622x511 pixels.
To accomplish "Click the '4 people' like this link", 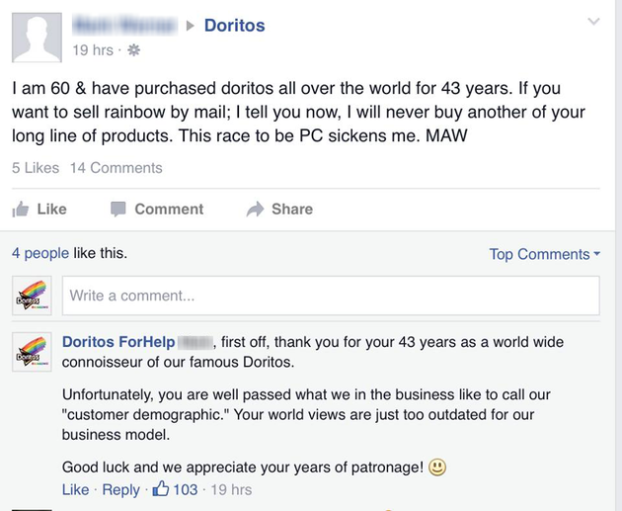I will (x=40, y=253).
